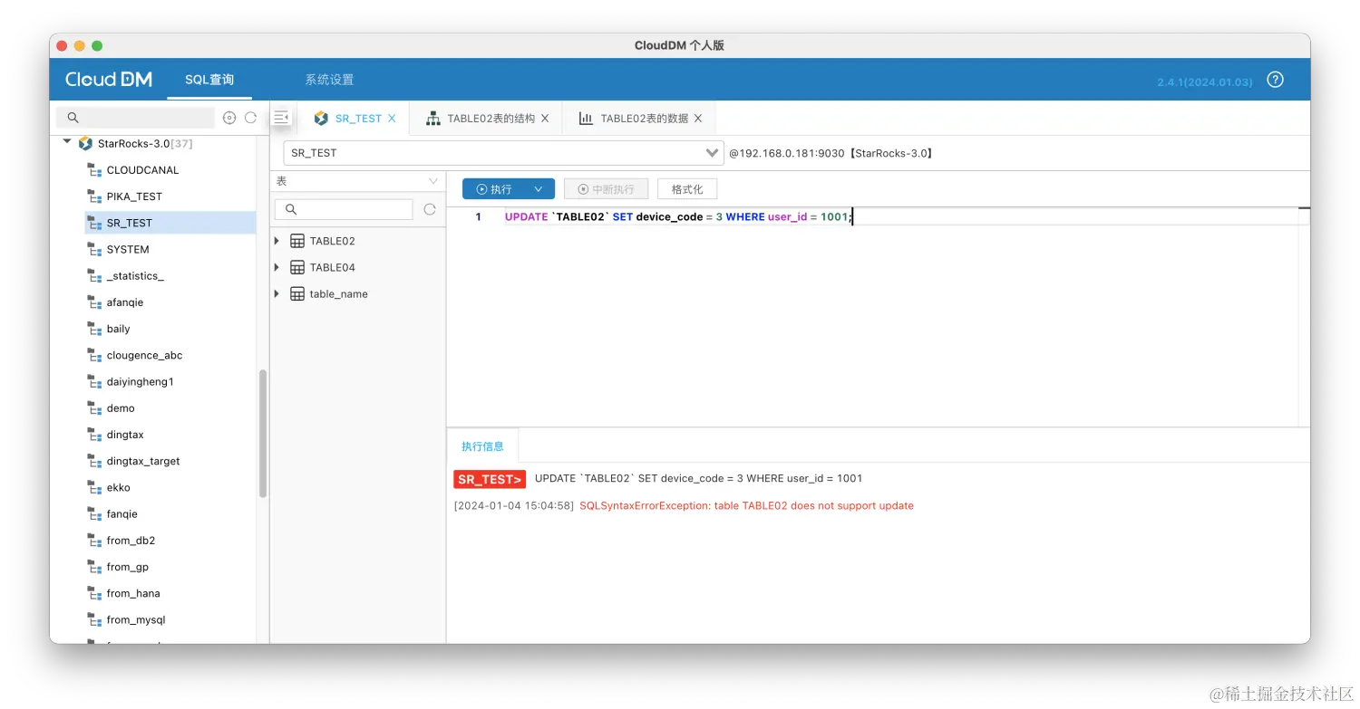1360x709 pixels.
Task: Open 系统设置 top tab
Action: pos(329,80)
